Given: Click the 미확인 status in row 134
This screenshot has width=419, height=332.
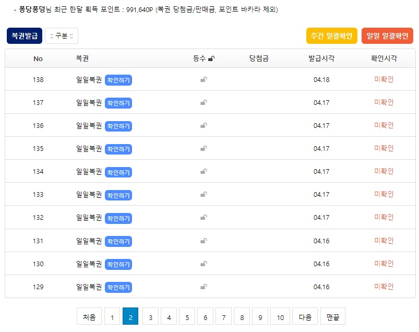Looking at the screenshot, I should [384, 171].
